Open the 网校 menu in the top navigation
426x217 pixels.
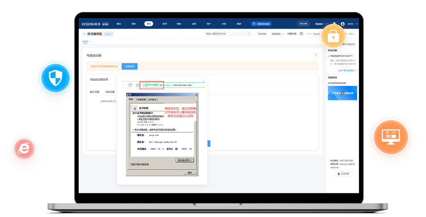tap(134, 24)
